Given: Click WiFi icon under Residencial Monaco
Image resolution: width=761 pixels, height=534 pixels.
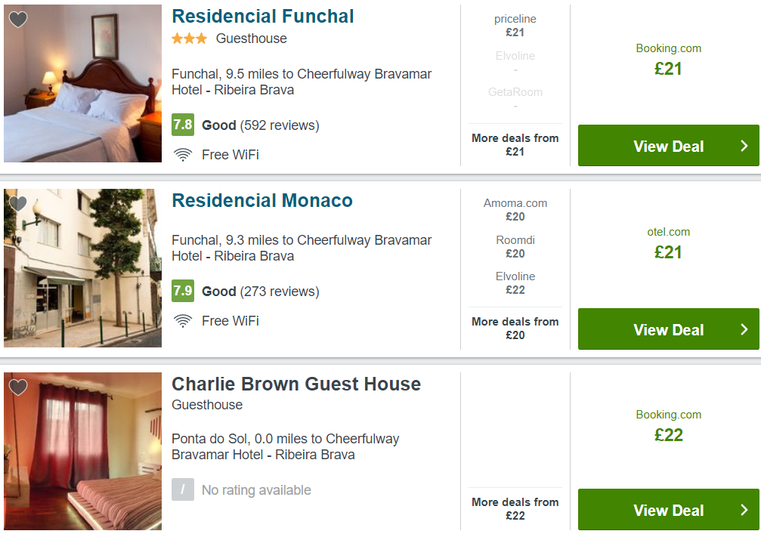Looking at the screenshot, I should click(182, 321).
